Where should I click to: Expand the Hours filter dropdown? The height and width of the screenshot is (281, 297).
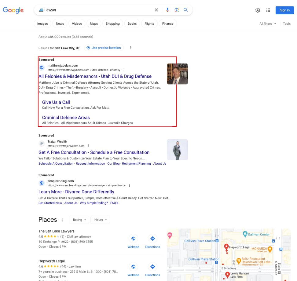click(101, 220)
